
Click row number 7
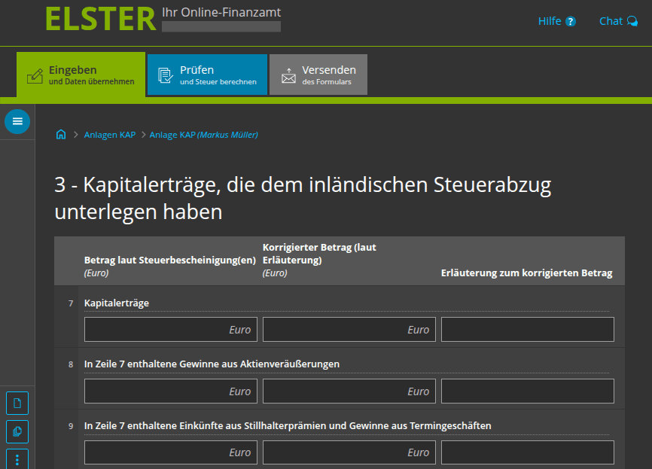click(x=71, y=303)
